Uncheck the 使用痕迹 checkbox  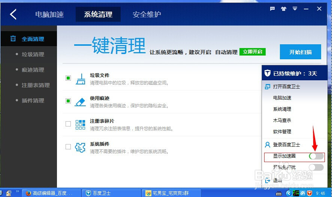point(68,101)
